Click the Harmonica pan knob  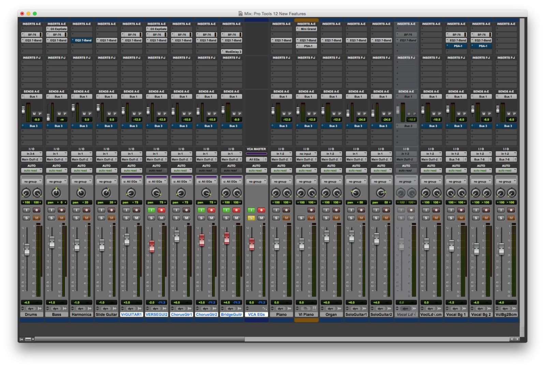pos(81,193)
